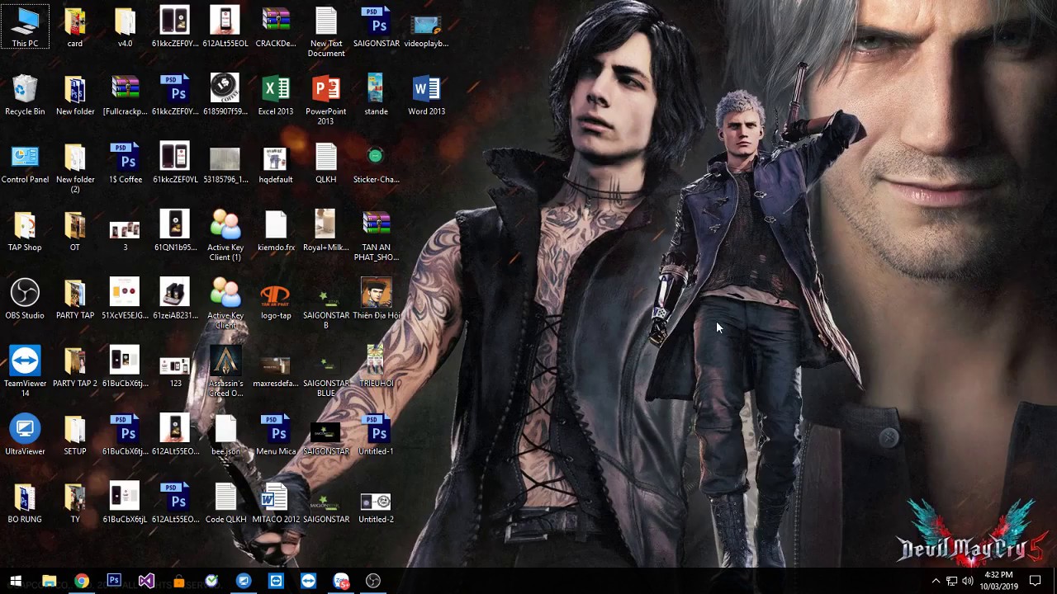The image size is (1057, 594).
Task: Open Google Chrome from the taskbar
Action: coord(81,581)
